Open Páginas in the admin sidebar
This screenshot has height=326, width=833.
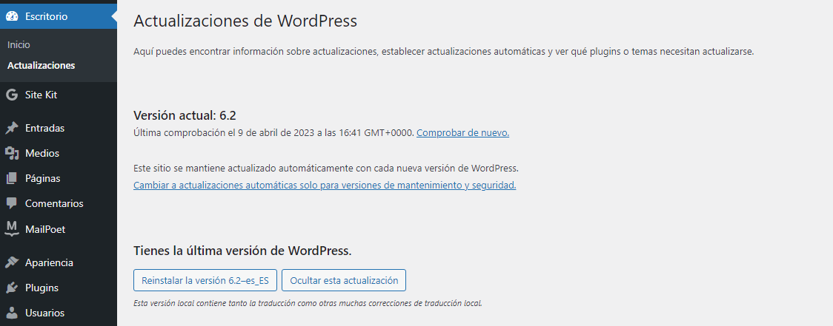(x=42, y=179)
